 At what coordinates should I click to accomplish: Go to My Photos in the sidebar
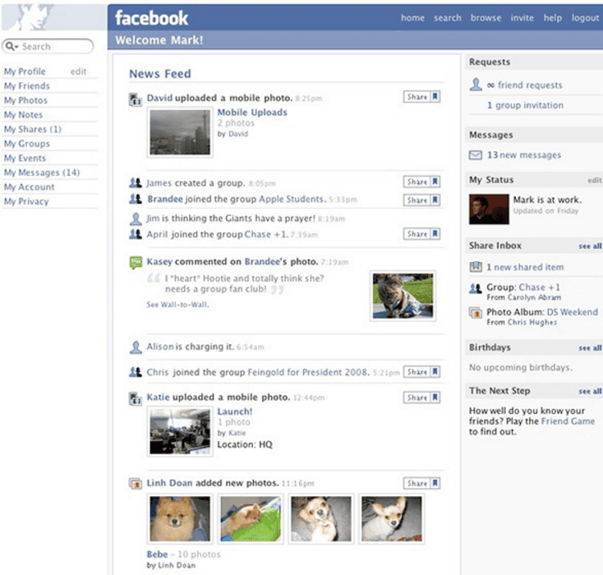[x=25, y=100]
